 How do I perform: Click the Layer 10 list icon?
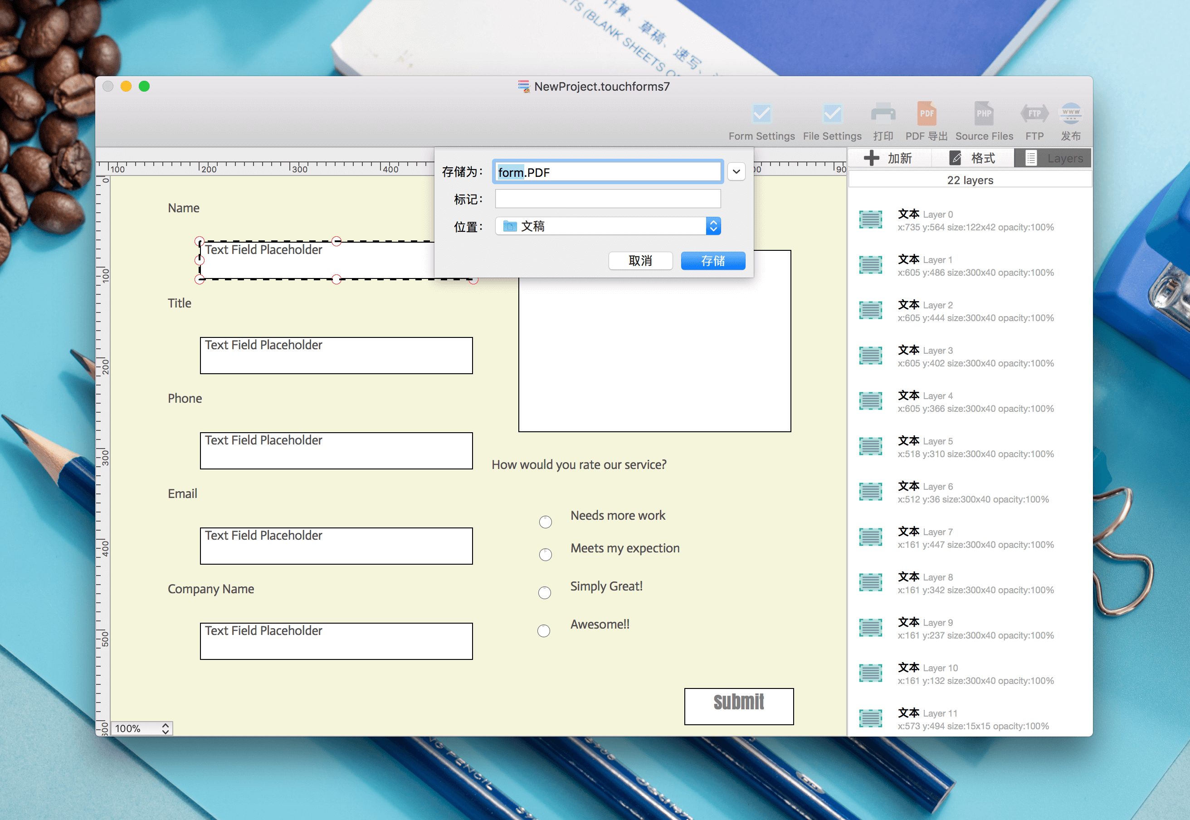pos(871,673)
